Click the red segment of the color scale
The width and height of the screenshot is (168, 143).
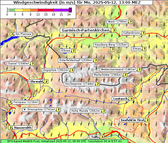pyautogui.click(x=46, y=10)
